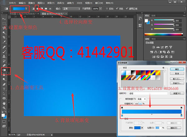Screen dimensions: 187x137
Task: Open smoothness 100 popup arrow
Action: [x=141, y=104]
